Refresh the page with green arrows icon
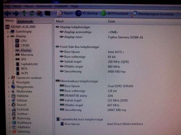 pyautogui.click(x=31, y=13)
